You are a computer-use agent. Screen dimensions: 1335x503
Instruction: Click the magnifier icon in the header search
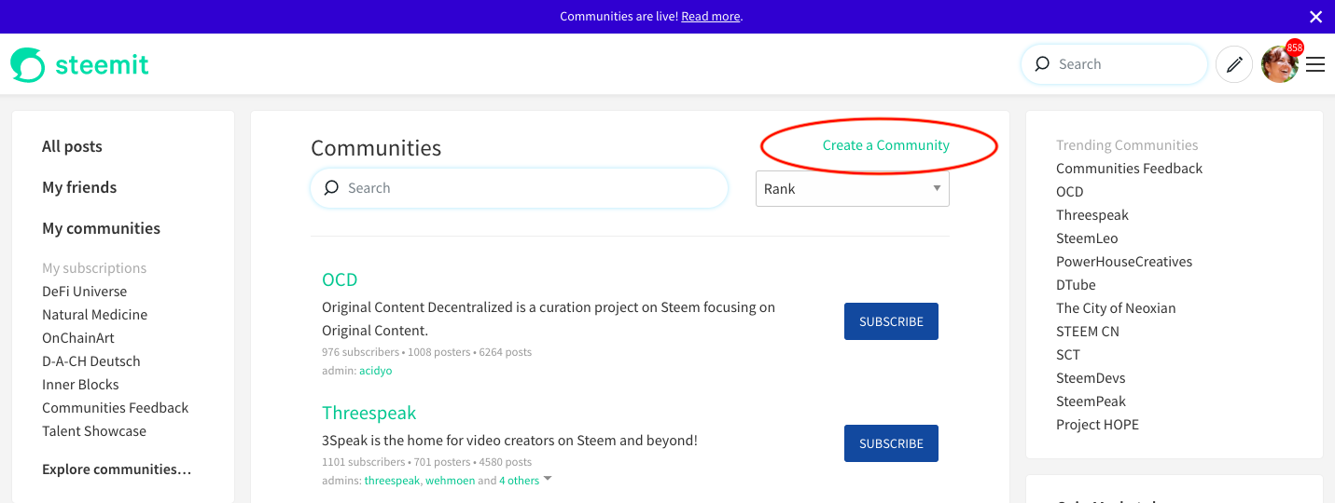click(x=1042, y=64)
